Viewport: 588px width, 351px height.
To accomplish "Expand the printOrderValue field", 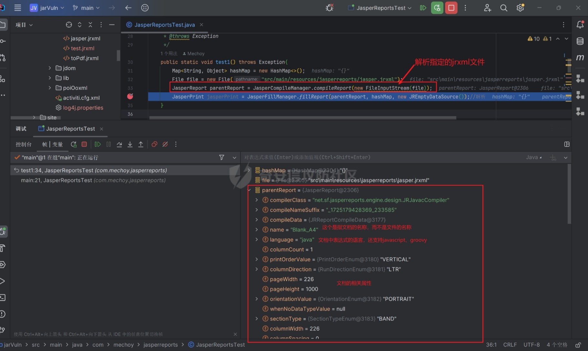I will (257, 259).
